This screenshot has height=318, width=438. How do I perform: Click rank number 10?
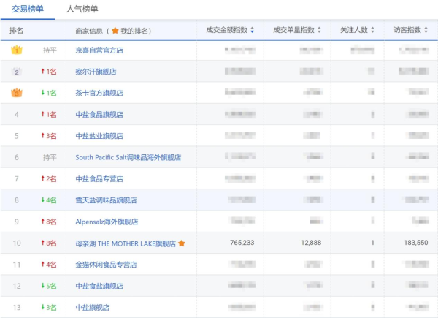pyautogui.click(x=17, y=243)
